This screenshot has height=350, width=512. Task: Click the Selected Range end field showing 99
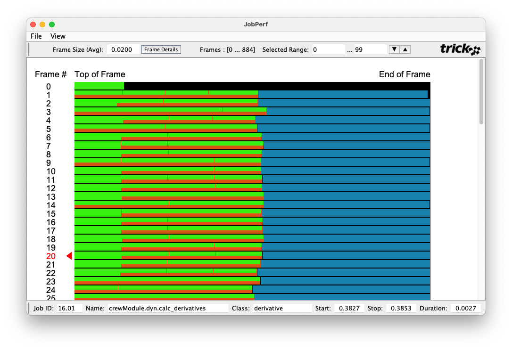[x=371, y=49]
